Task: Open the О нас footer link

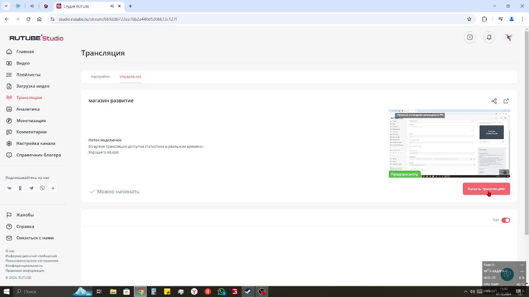Action: (x=10, y=251)
